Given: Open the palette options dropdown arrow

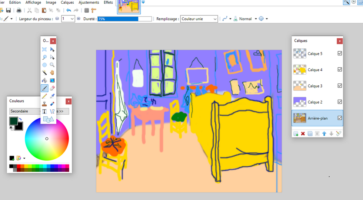Looking at the screenshot, I should pyautogui.click(x=24, y=158).
